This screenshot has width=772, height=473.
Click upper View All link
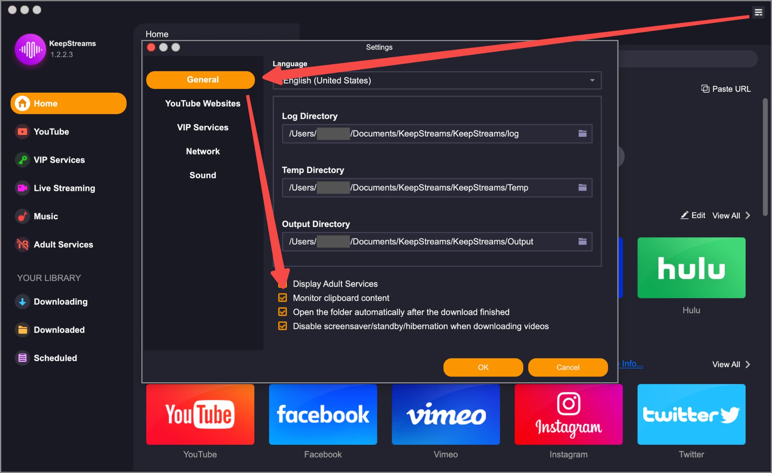coord(726,216)
